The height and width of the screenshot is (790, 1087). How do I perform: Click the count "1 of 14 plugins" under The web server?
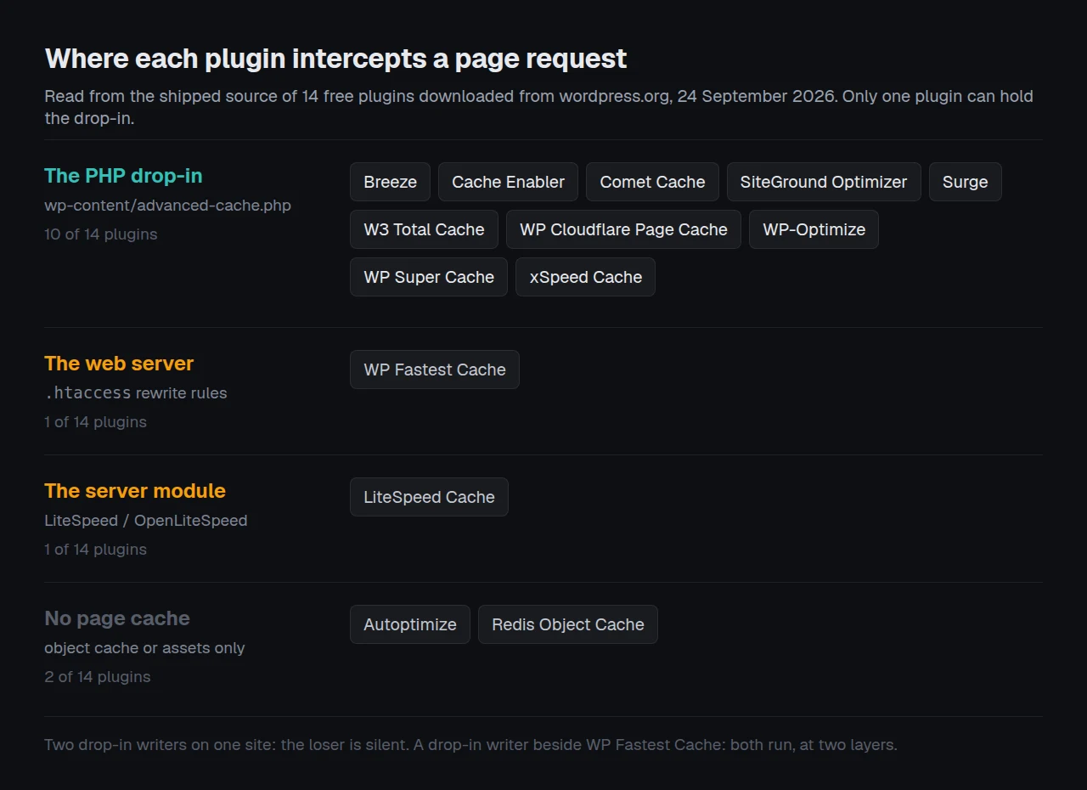pos(95,422)
